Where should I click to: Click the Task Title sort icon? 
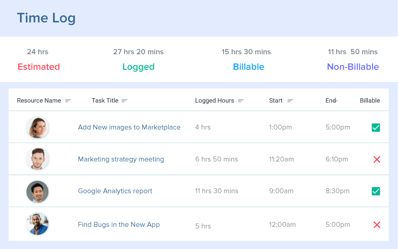[125, 101]
